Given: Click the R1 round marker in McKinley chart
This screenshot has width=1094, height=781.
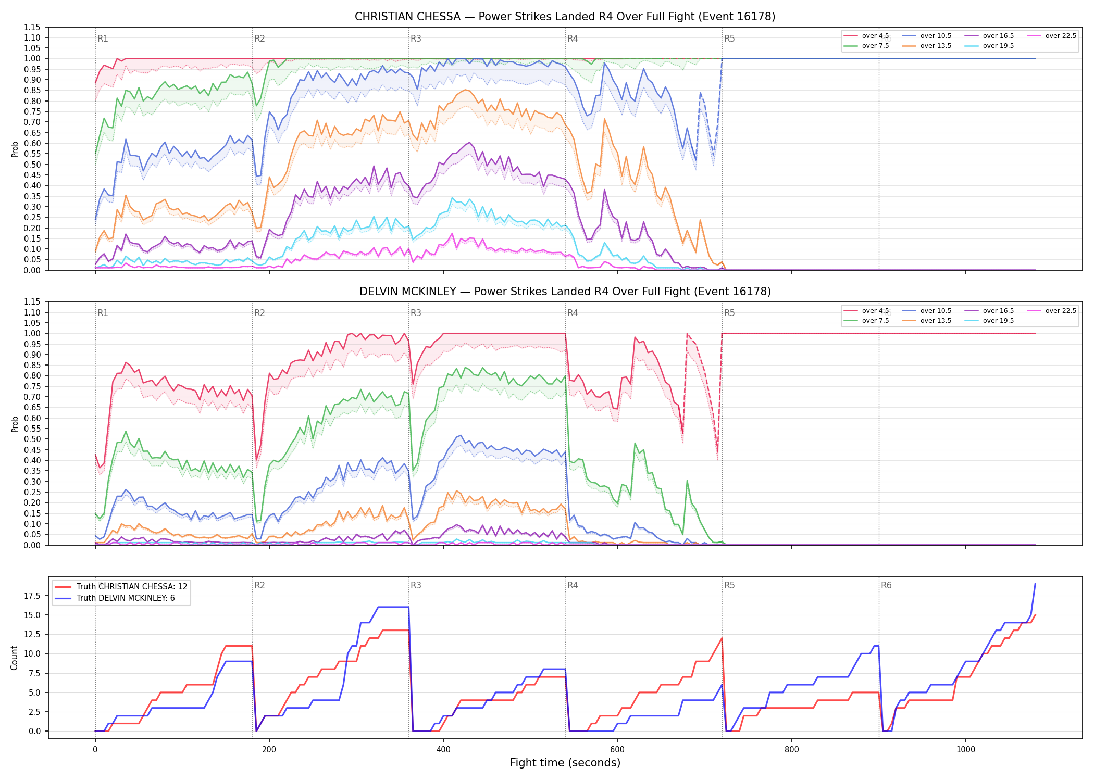Looking at the screenshot, I should pos(103,313).
